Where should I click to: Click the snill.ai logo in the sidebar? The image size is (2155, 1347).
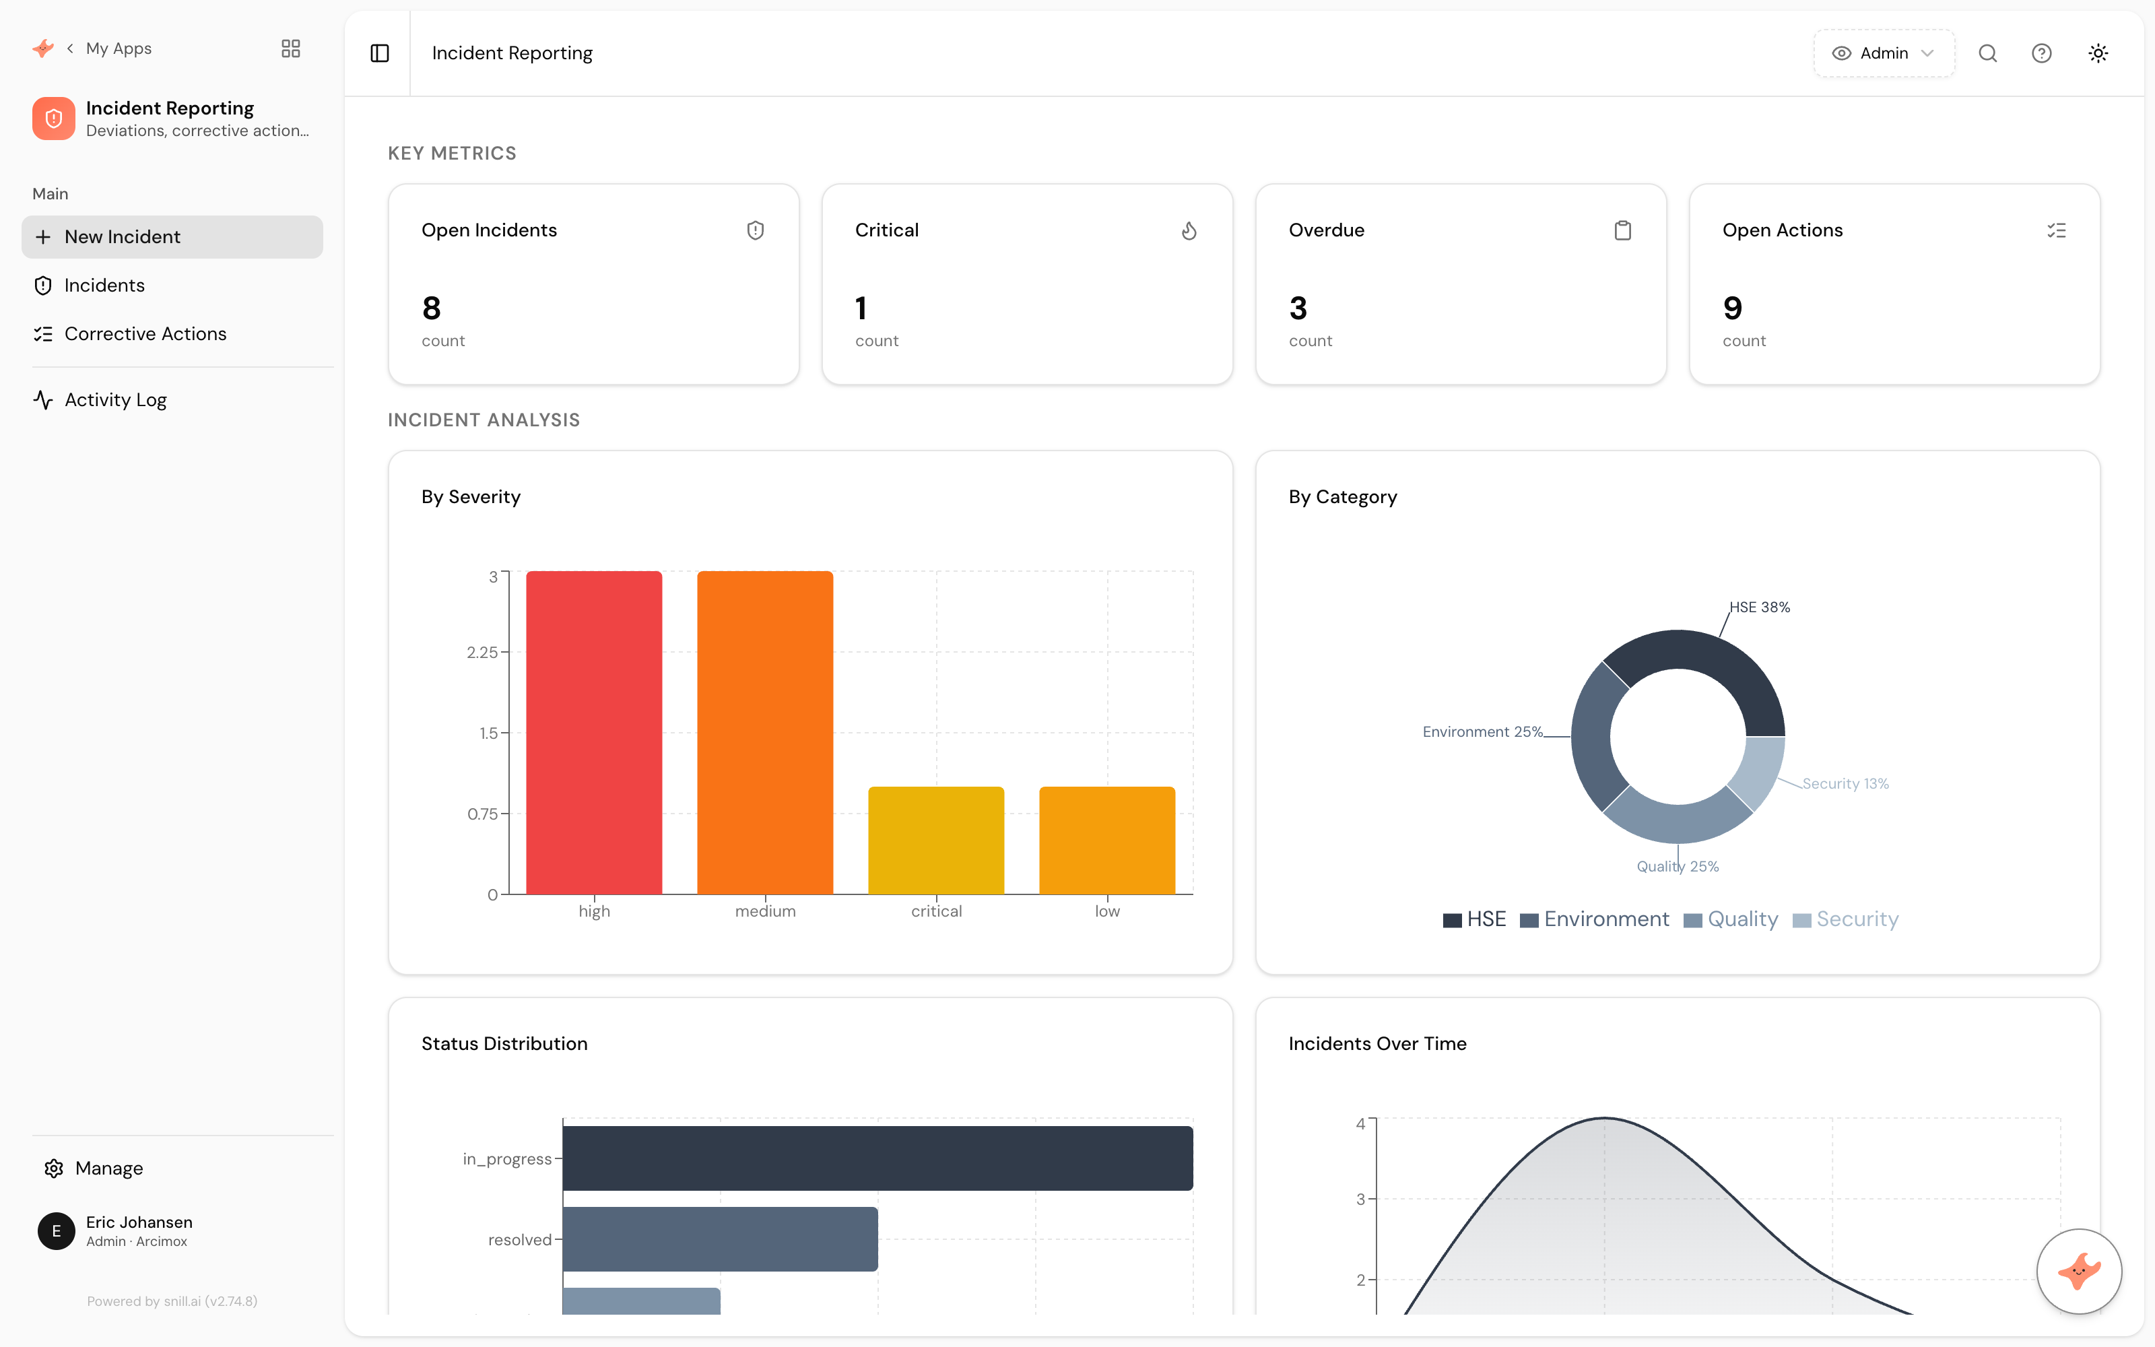[42, 48]
